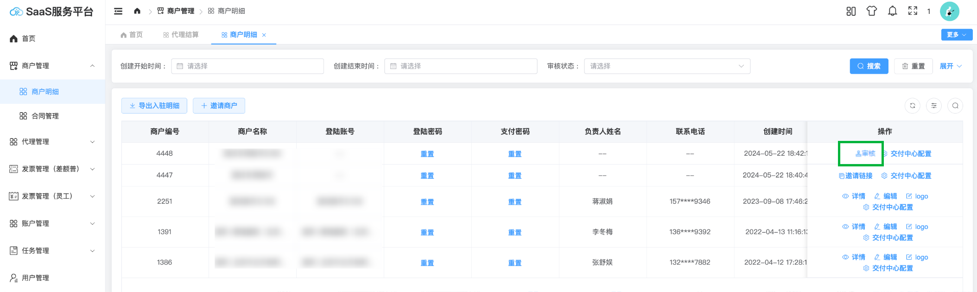
Task: Expand the 代理管理 sidebar menu
Action: click(x=52, y=142)
